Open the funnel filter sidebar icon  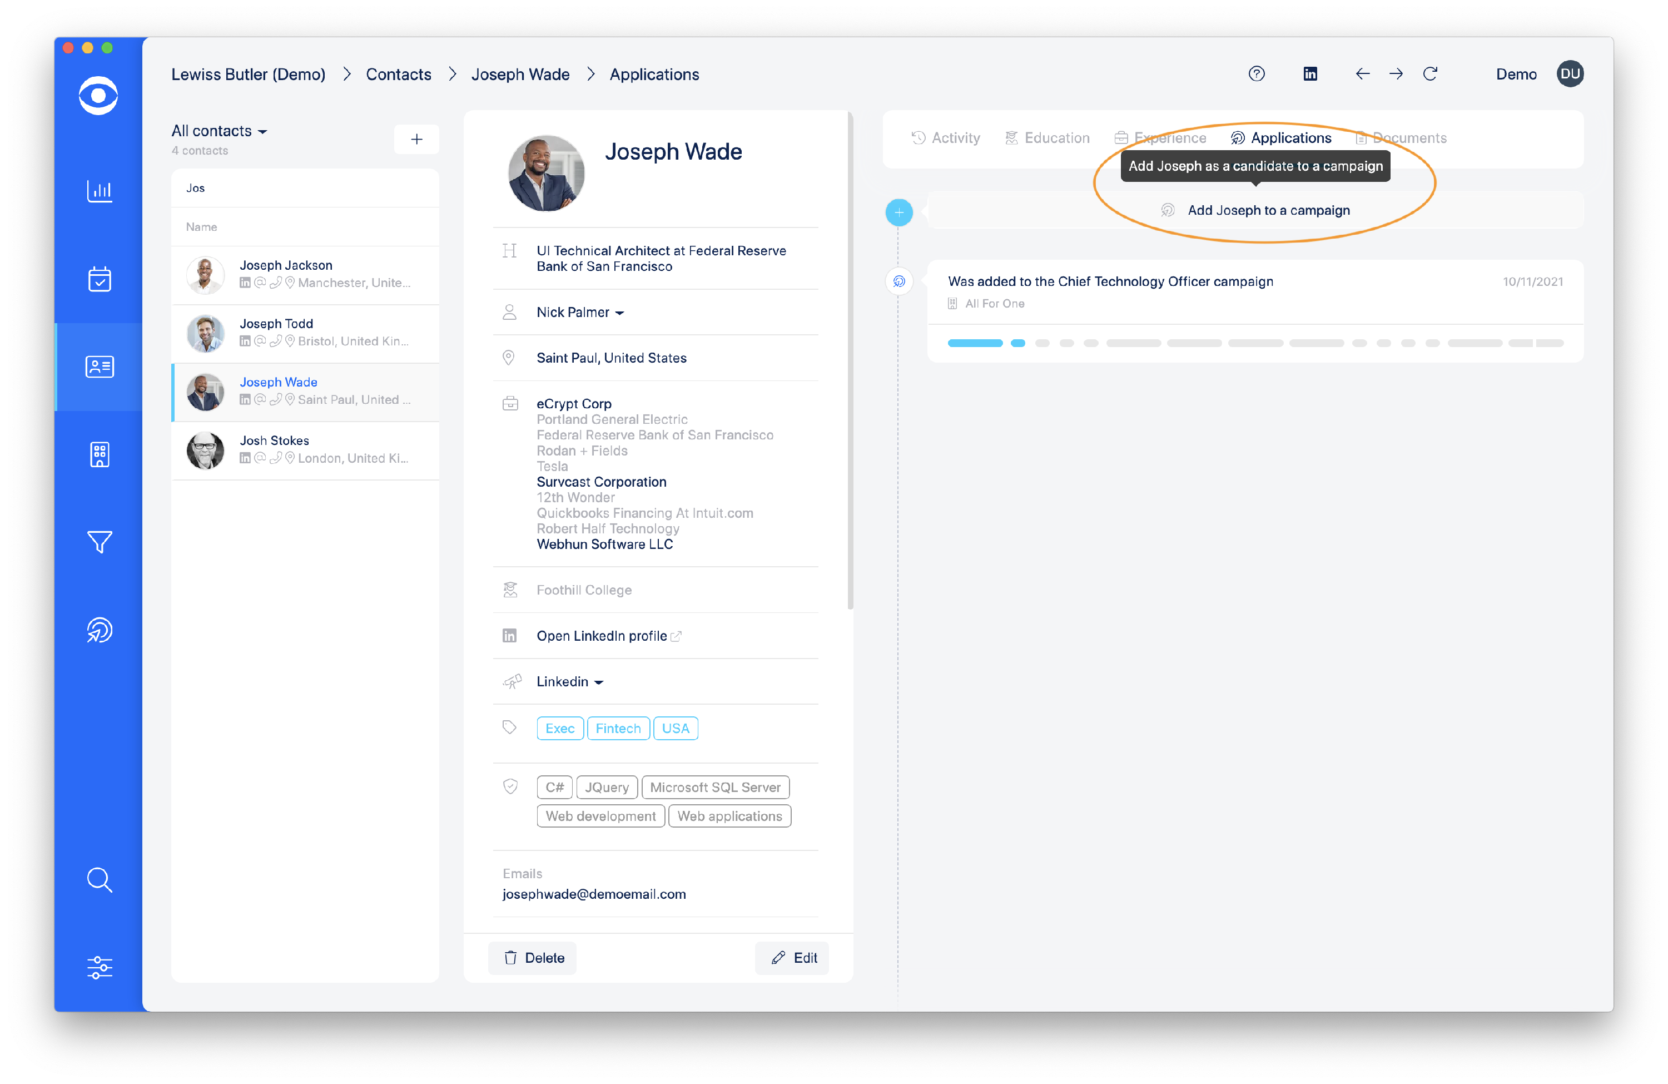point(99,542)
